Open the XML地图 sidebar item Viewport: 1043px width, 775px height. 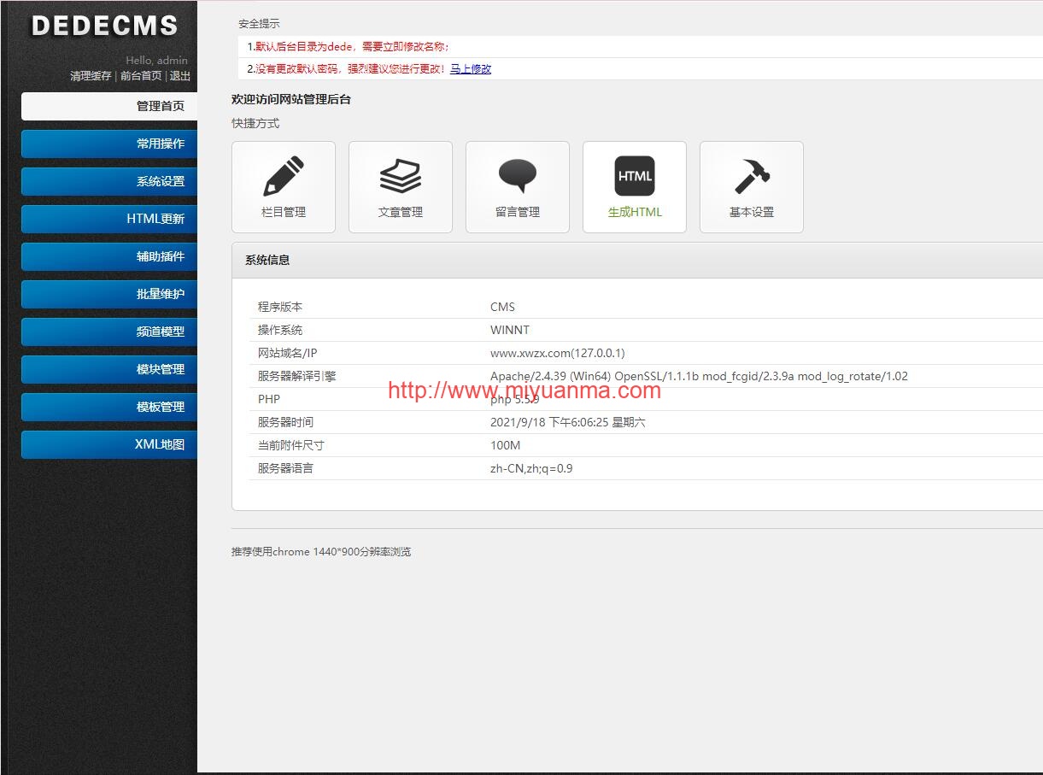[109, 444]
